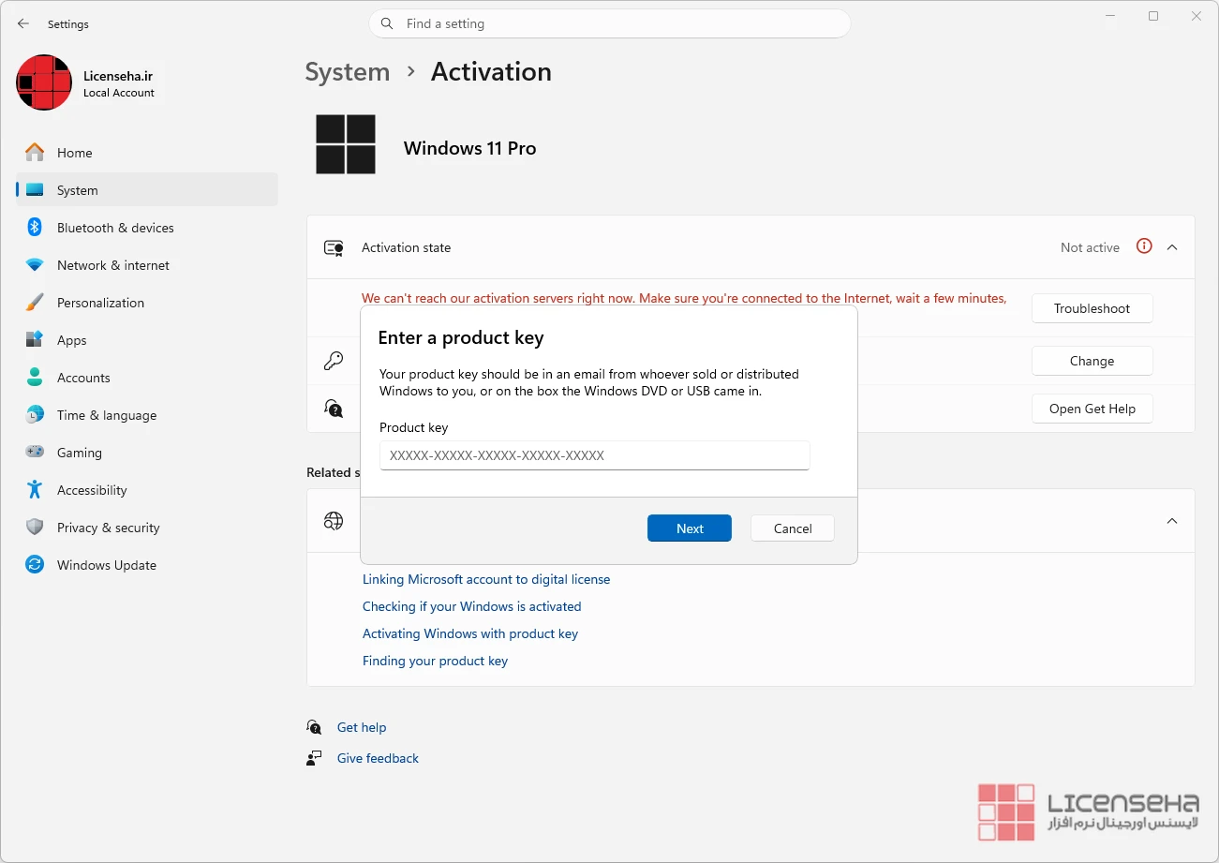This screenshot has width=1219, height=863.
Task: Click the Get help icon at bottom
Action: pyautogui.click(x=314, y=727)
